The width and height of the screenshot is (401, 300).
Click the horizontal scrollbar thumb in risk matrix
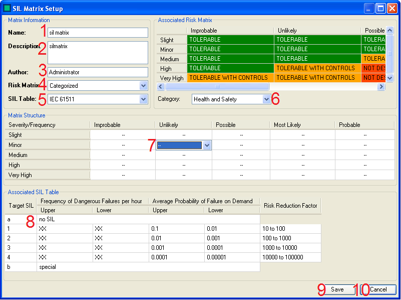217,87
